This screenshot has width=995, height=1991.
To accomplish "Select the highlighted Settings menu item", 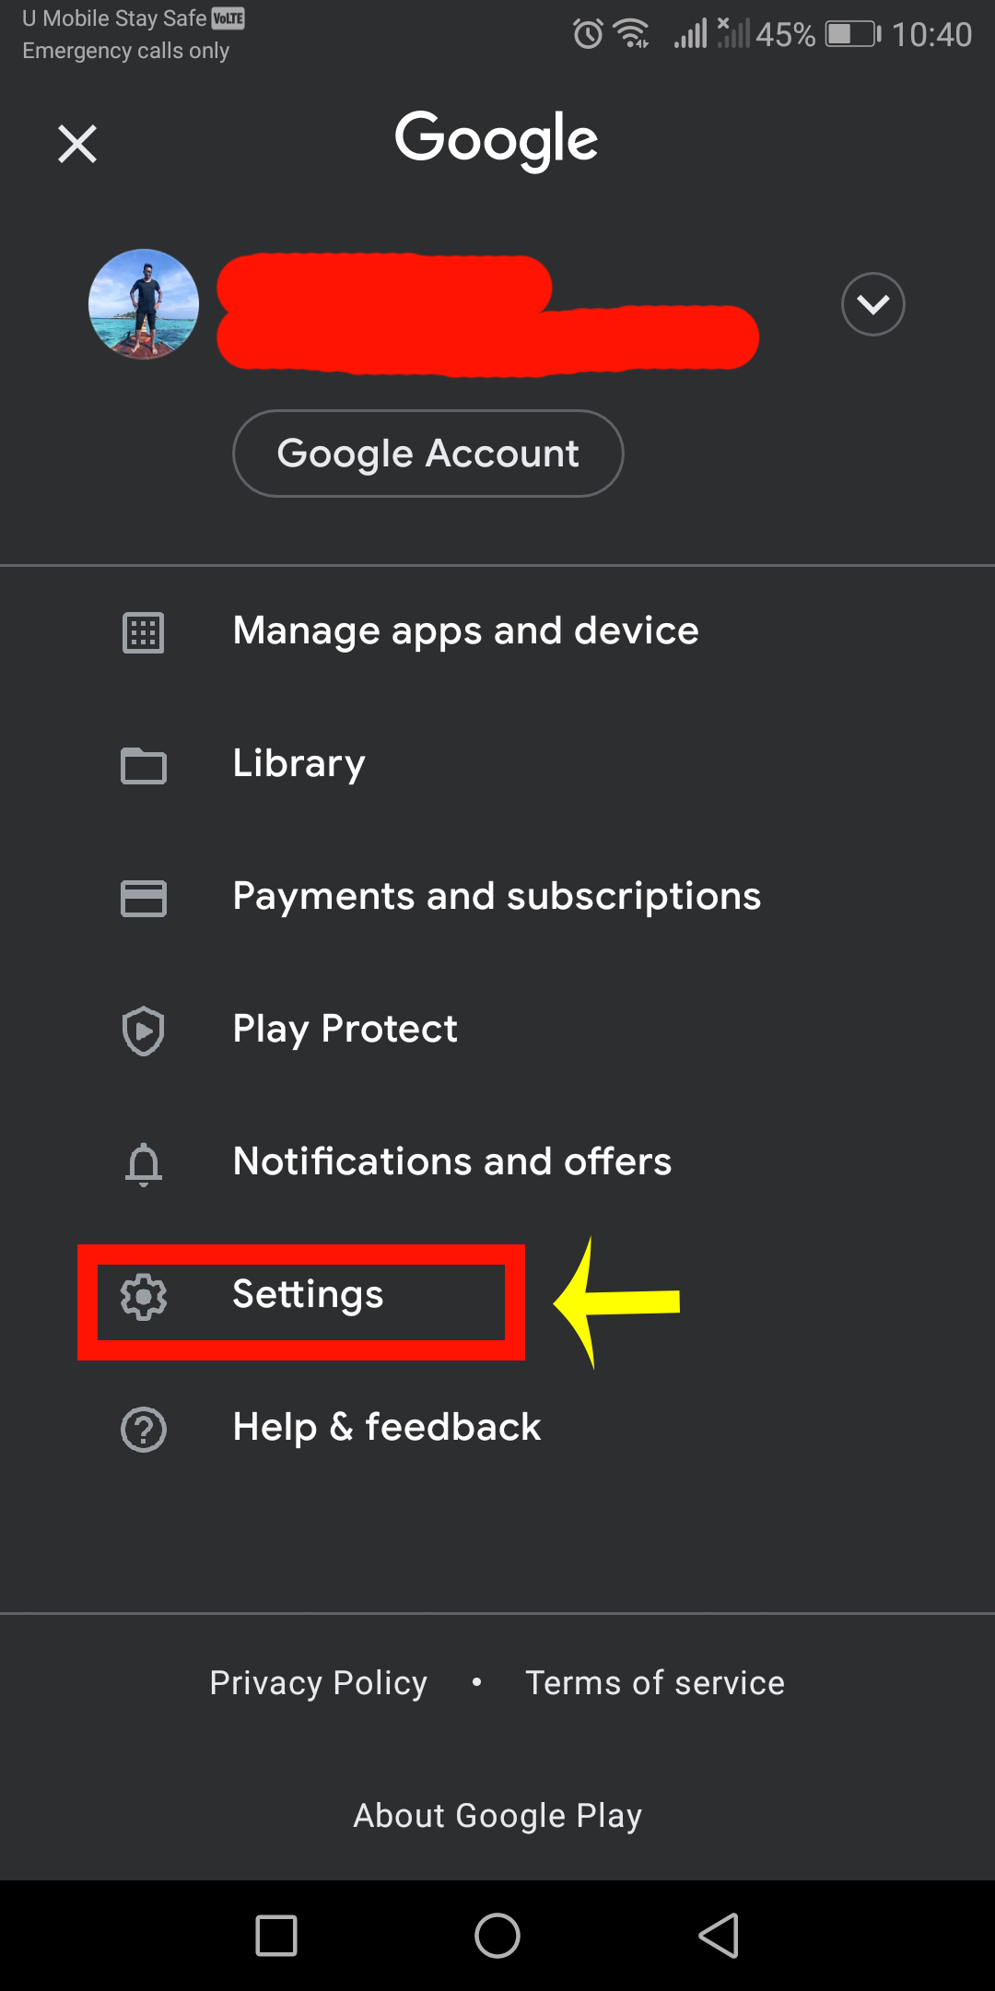I will [307, 1293].
